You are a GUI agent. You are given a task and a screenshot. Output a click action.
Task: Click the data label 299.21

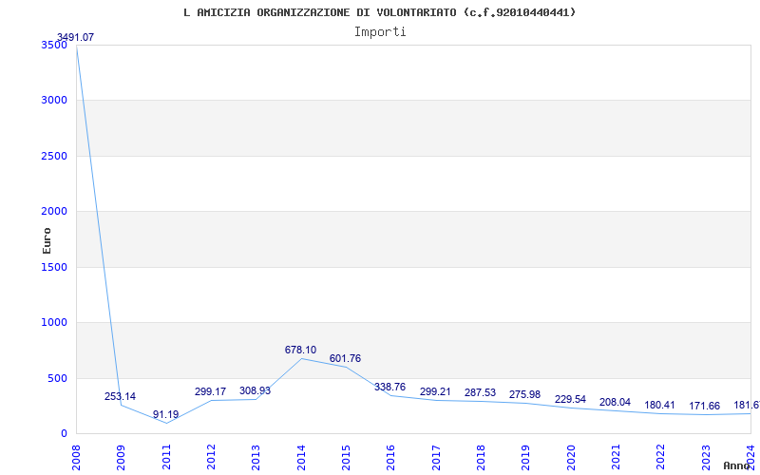pyautogui.click(x=435, y=391)
